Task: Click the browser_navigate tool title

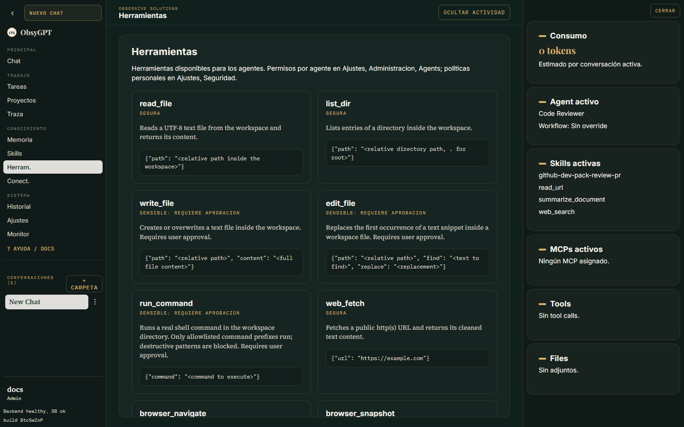Action: 173,413
